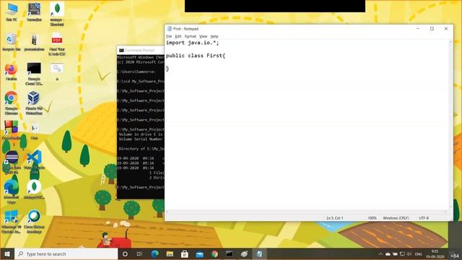Open the File menu in Notepad
This screenshot has width=462, height=260.
(x=169, y=36)
